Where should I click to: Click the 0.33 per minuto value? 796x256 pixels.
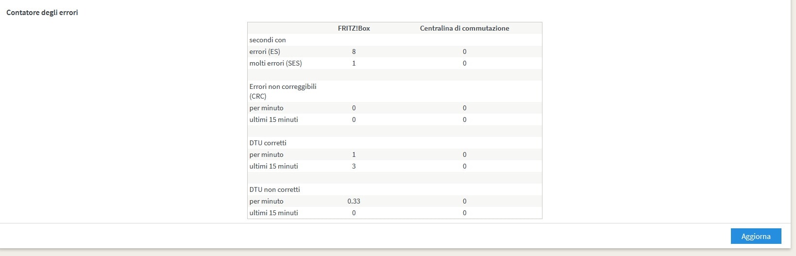[x=354, y=201]
